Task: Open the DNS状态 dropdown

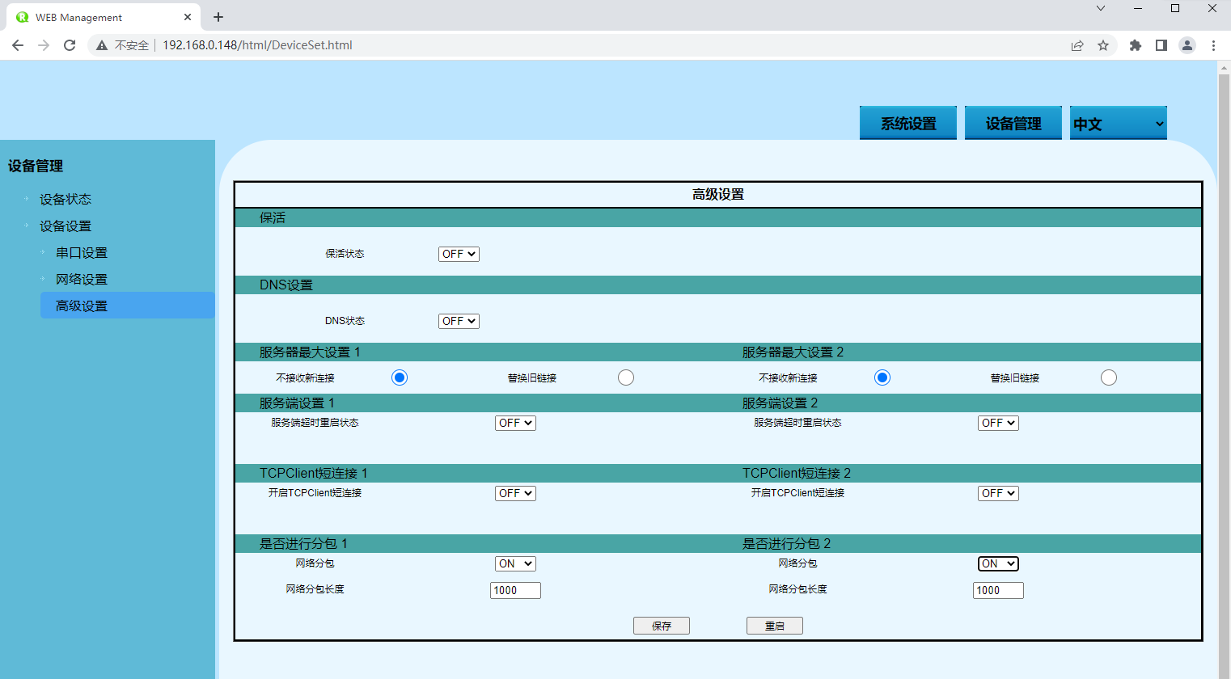Action: (459, 321)
